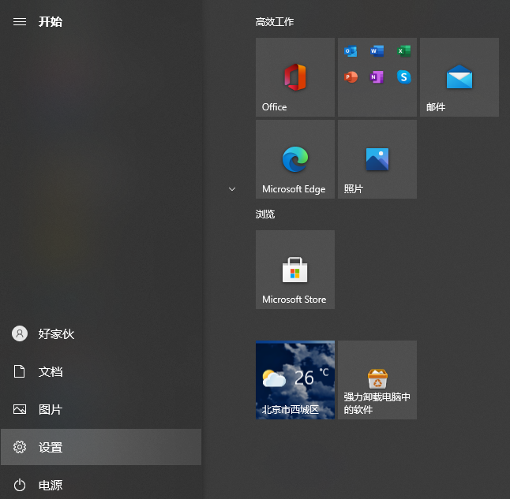The image size is (510, 499).
Task: Open the 邮件 mail tile
Action: pos(459,77)
